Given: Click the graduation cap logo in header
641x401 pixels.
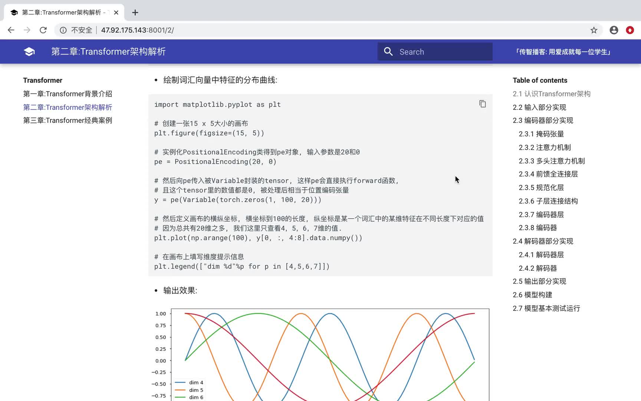Looking at the screenshot, I should pyautogui.click(x=29, y=52).
